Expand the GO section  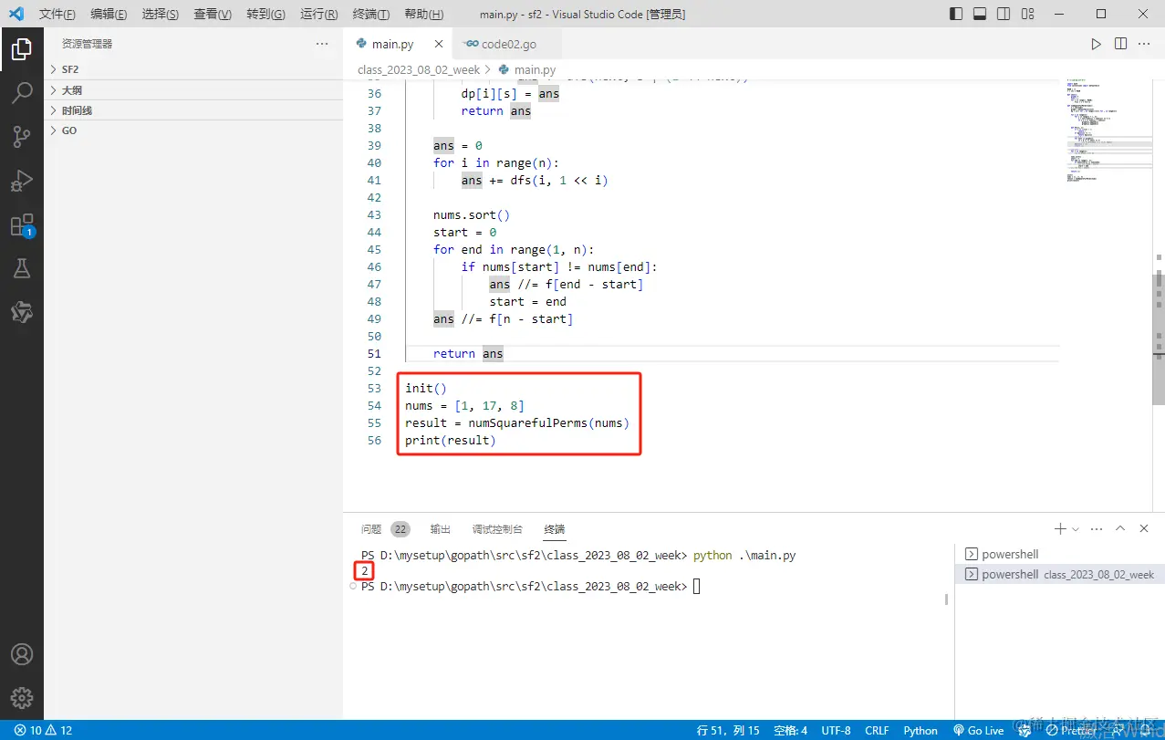click(193, 130)
